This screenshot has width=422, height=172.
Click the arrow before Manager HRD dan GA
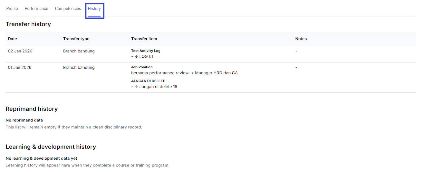192,73
